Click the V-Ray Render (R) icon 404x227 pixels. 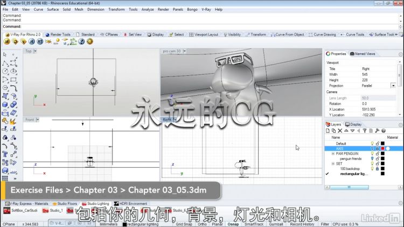(x=32, y=41)
